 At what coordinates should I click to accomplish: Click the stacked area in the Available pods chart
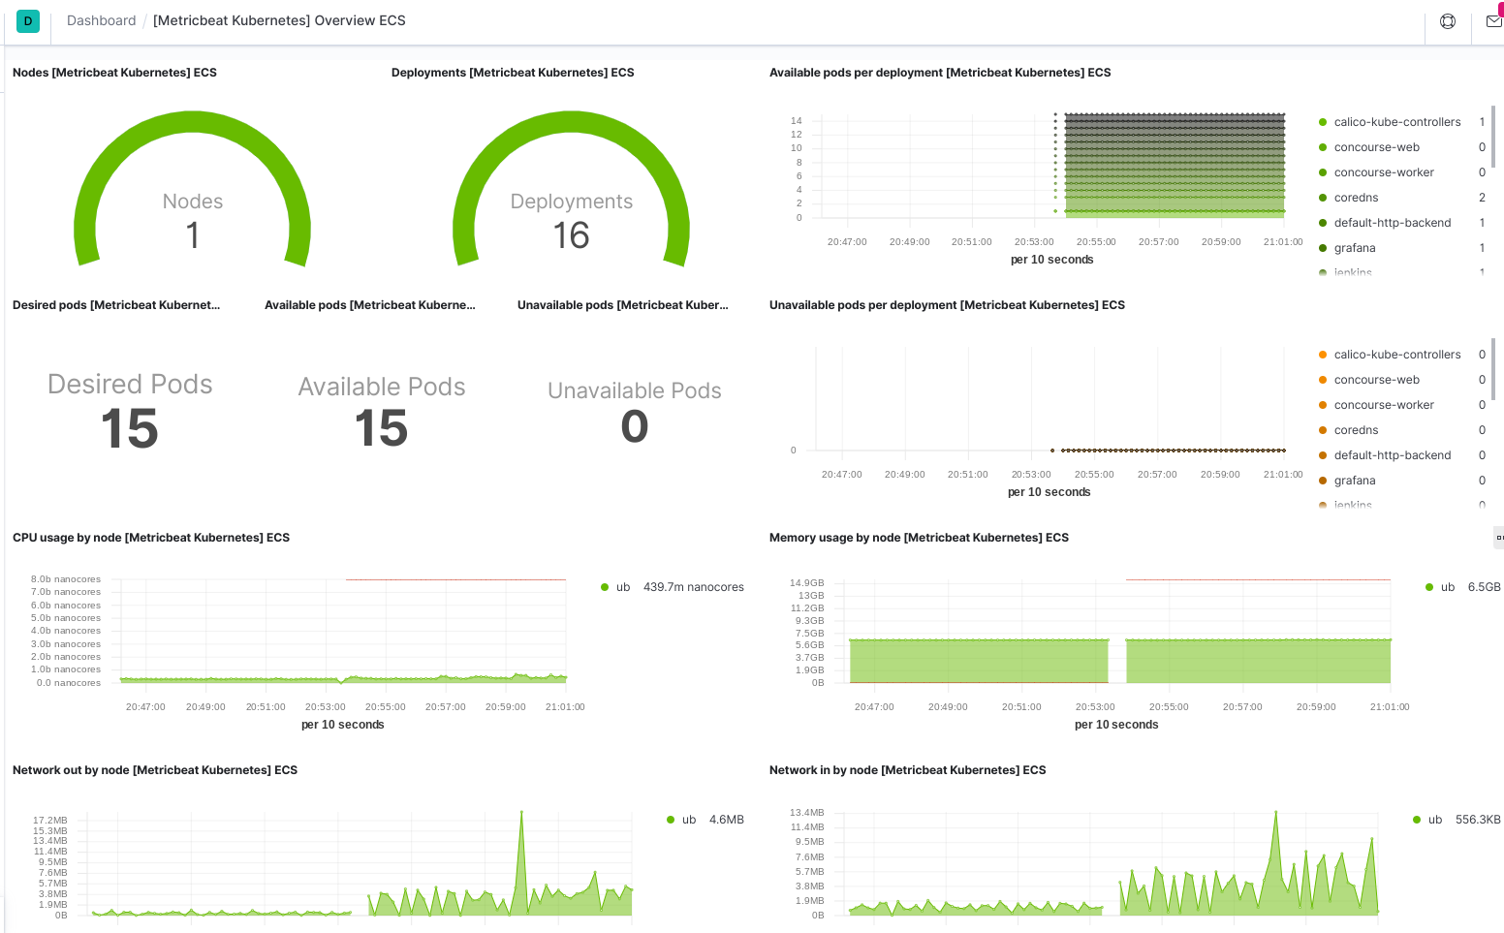[x=1175, y=165]
